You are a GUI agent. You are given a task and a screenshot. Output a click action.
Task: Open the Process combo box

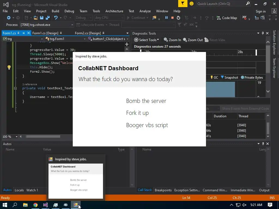(x=46, y=25)
